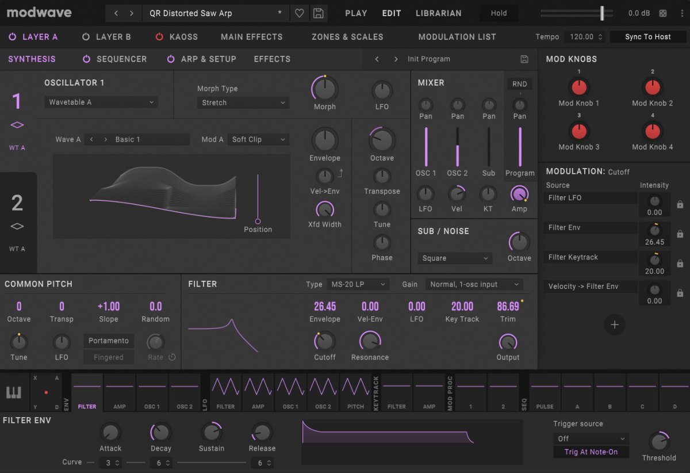Screen dimensions: 690x473
Task: Toggle the KAOSS power button
Action: point(160,37)
